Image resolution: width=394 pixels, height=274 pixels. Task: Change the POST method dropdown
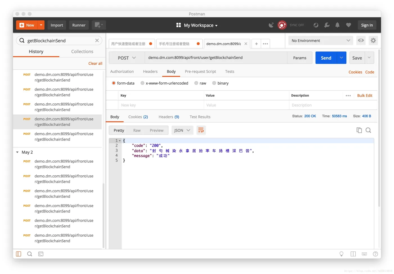click(x=127, y=58)
